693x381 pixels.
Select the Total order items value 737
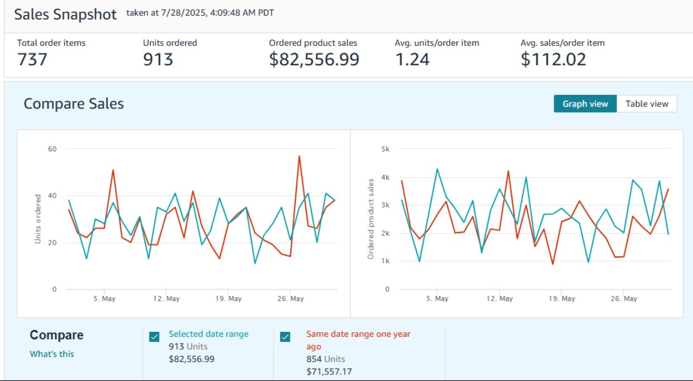click(32, 59)
